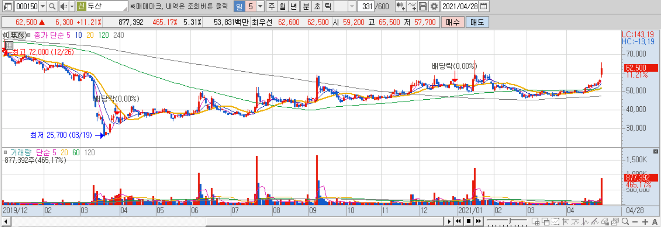This screenshot has width=661, height=227.
Task: Click the 04/28 date label on axis
Action: [x=635, y=210]
